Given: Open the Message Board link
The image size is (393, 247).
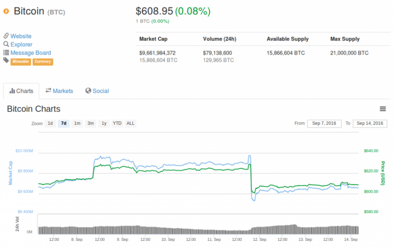Looking at the screenshot, I should coord(31,53).
